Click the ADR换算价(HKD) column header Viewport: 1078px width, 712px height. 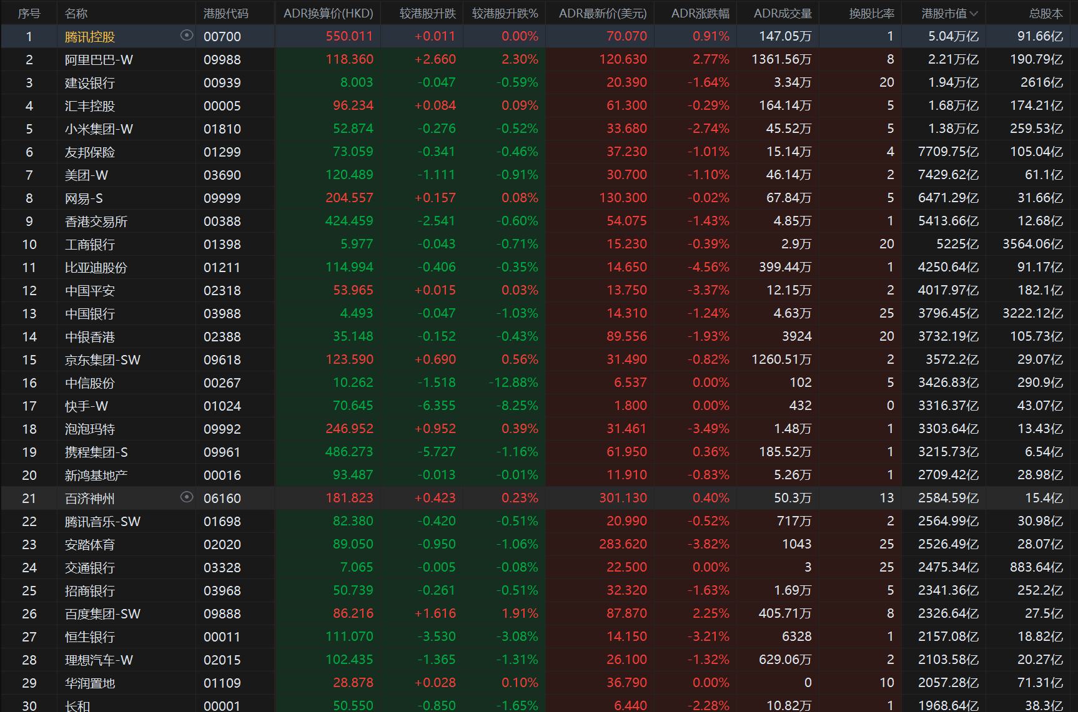(x=328, y=13)
